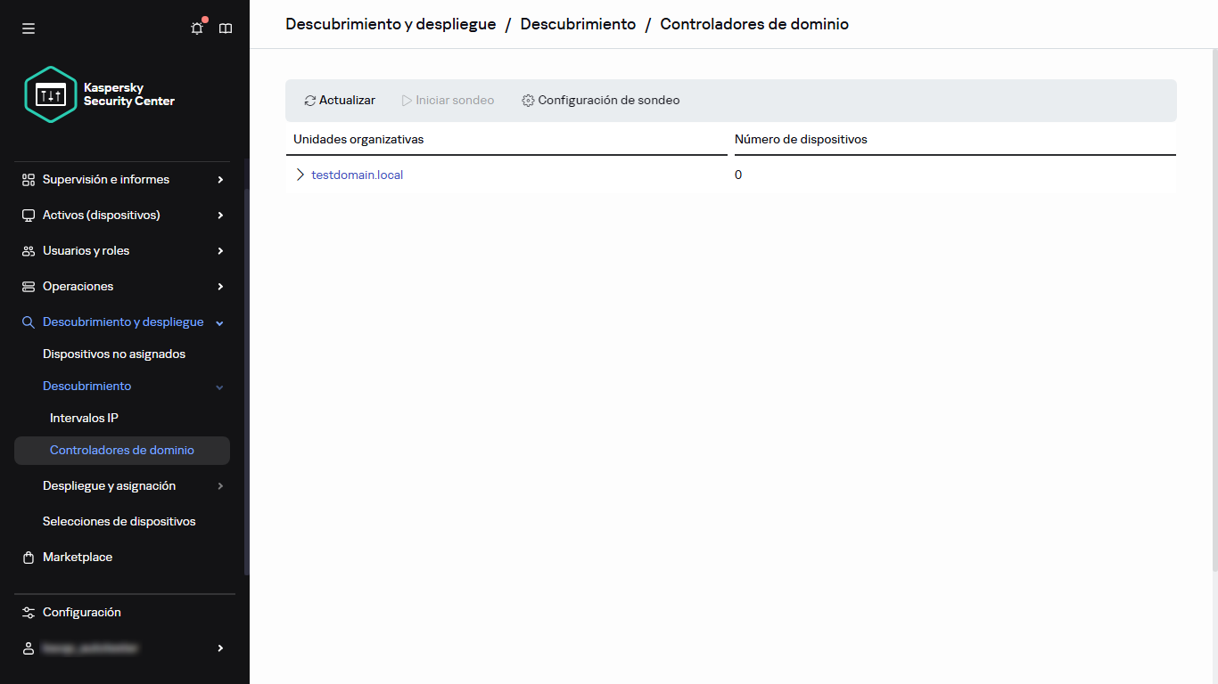This screenshot has width=1218, height=684.
Task: Click the main page vertical scrollbar
Action: click(1214, 312)
